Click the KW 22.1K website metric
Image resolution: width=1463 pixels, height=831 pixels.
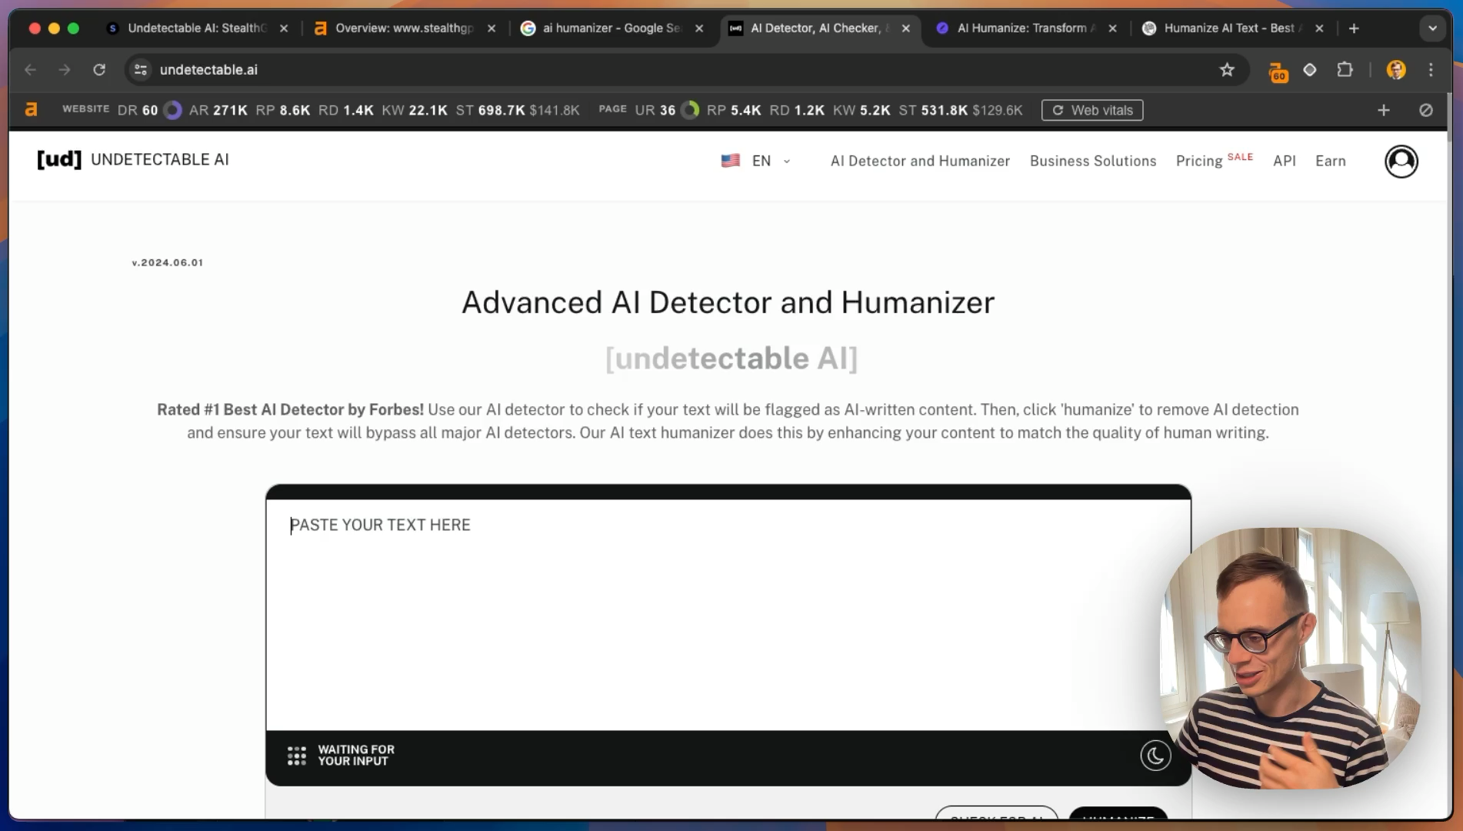415,110
